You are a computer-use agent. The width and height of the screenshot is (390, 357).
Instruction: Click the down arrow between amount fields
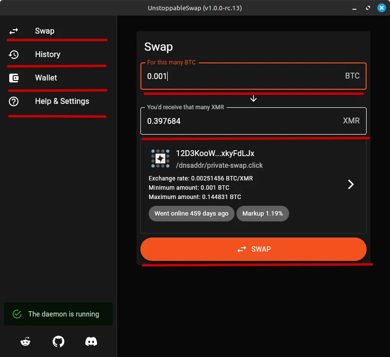click(x=253, y=99)
